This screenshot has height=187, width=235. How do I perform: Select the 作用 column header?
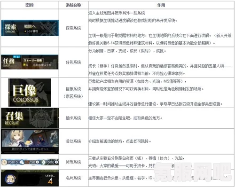(161, 5)
